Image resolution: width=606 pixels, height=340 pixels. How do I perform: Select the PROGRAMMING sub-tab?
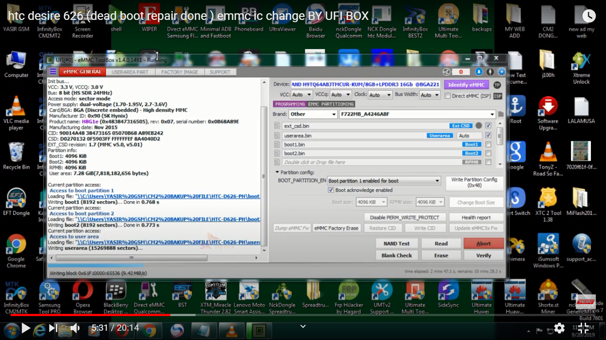click(x=290, y=104)
